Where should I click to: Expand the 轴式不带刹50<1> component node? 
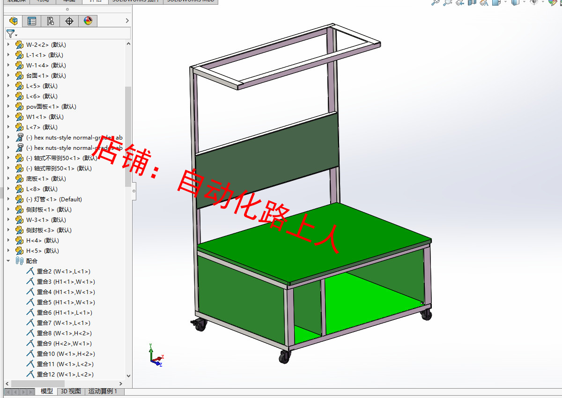click(8, 158)
